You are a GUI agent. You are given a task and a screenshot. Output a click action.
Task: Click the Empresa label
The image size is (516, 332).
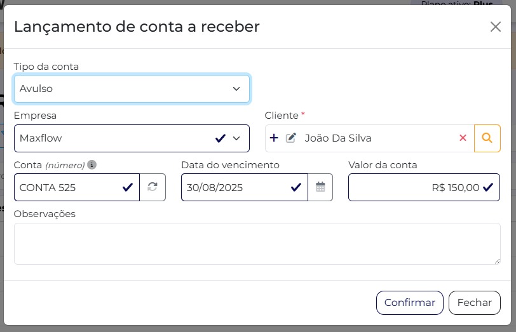tap(35, 116)
